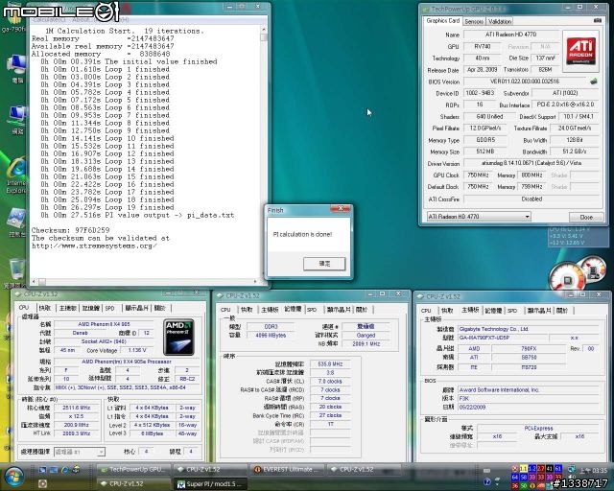Open the Graphics Card tab in GPU-Z
The image size is (614, 491).
tap(443, 21)
